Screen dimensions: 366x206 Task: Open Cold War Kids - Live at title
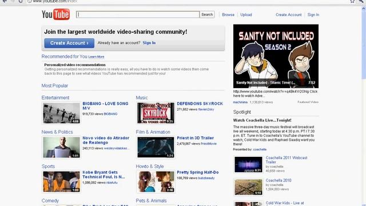[285, 203]
